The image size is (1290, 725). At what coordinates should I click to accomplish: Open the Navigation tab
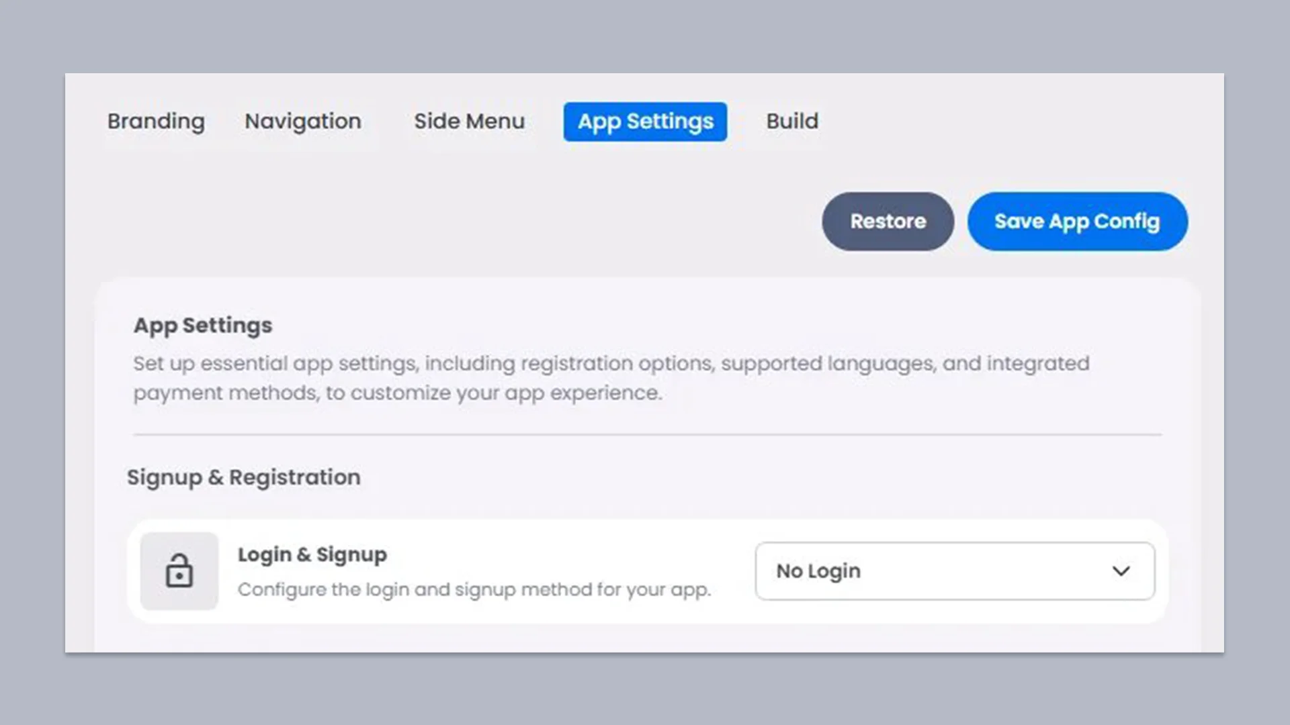[303, 122]
